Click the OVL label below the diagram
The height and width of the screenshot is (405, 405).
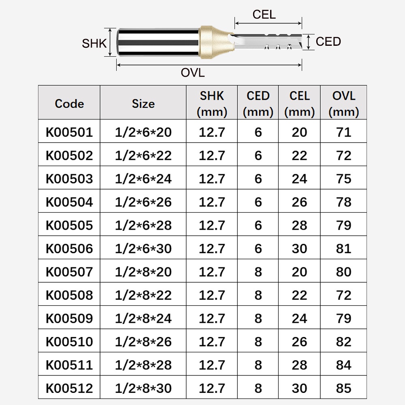[193, 73]
